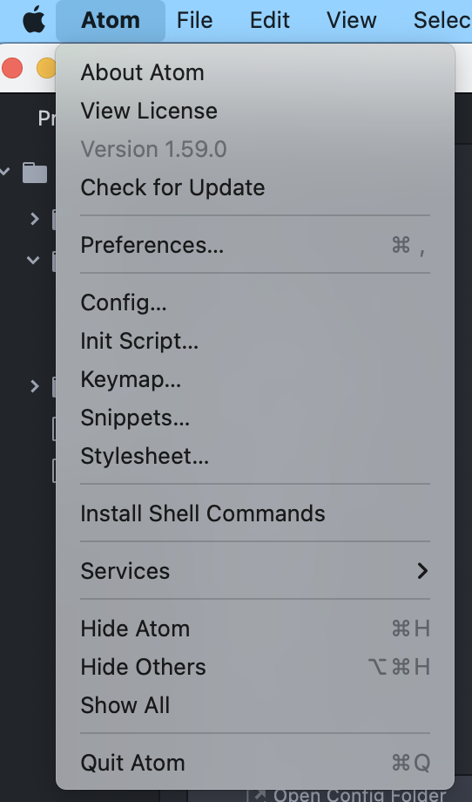This screenshot has width=472, height=802.
Task: Click the root project folder icon
Action: pyautogui.click(x=35, y=173)
